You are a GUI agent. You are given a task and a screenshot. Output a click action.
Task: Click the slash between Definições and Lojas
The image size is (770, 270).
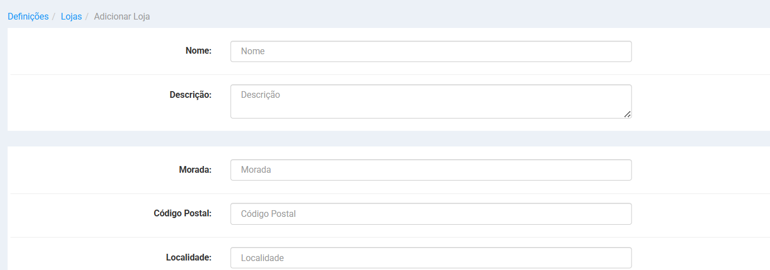(x=55, y=16)
